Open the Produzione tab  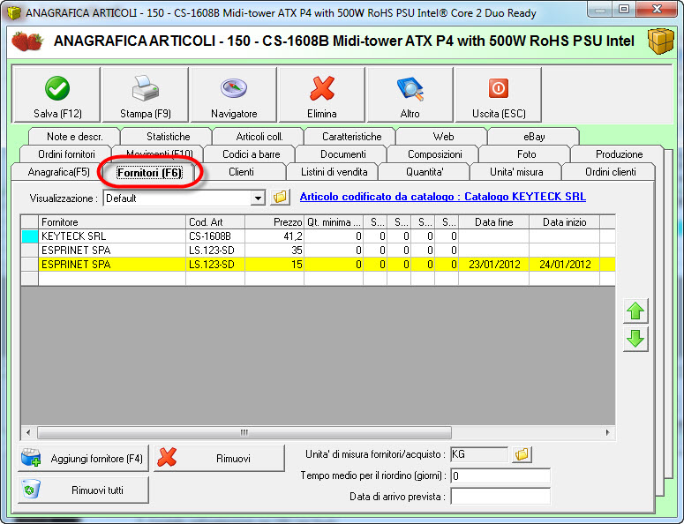click(619, 154)
